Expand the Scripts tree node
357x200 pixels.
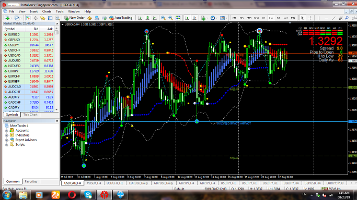click(7, 145)
